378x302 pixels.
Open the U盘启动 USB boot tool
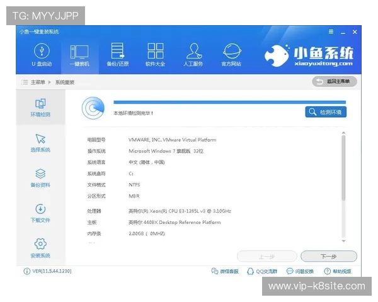pos(42,55)
